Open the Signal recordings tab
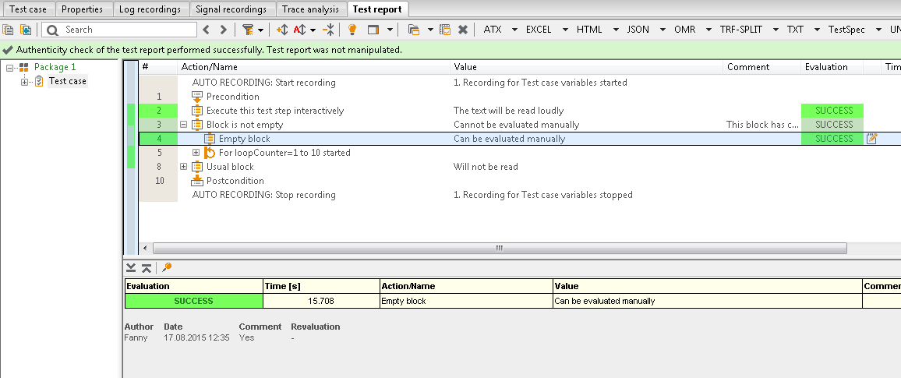This screenshot has width=901, height=378. (x=231, y=9)
